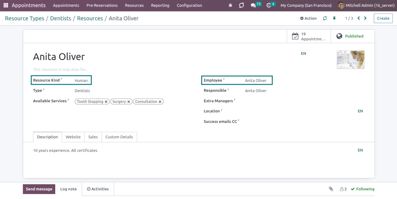This screenshot has height=199, width=397.
Task: Click the resource photo thumbnail
Action: [350, 60]
